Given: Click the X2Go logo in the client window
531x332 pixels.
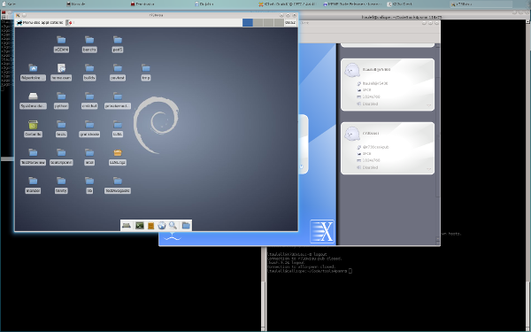Looking at the screenshot, I should [x=322, y=231].
